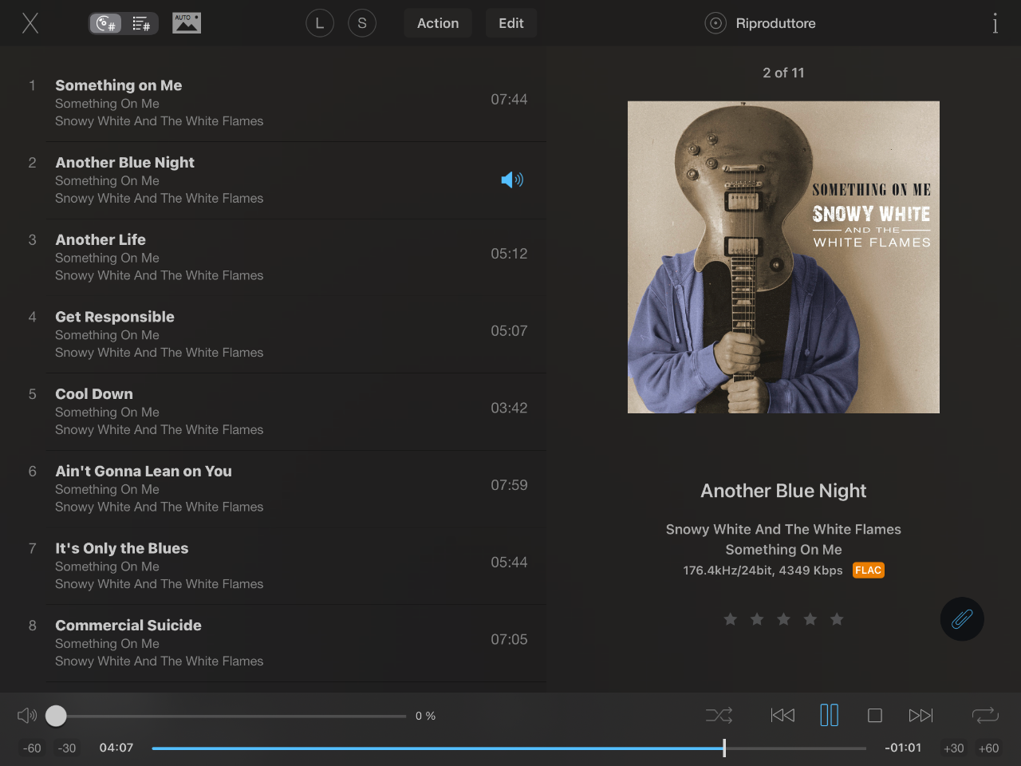Rate the track three stars
This screenshot has height=766, width=1021.
pyautogui.click(x=783, y=619)
